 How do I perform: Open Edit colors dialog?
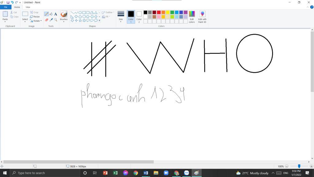[192, 17]
